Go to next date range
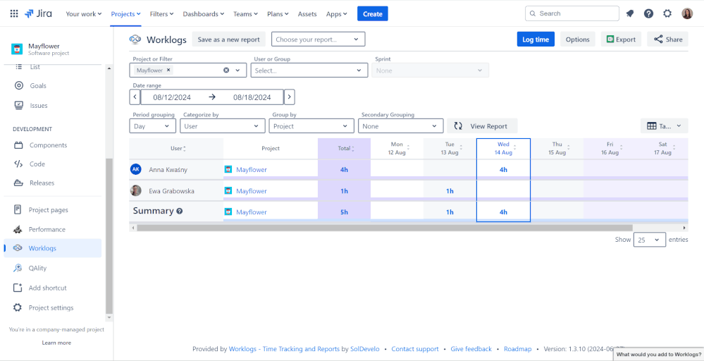The height and width of the screenshot is (361, 704). pos(290,97)
